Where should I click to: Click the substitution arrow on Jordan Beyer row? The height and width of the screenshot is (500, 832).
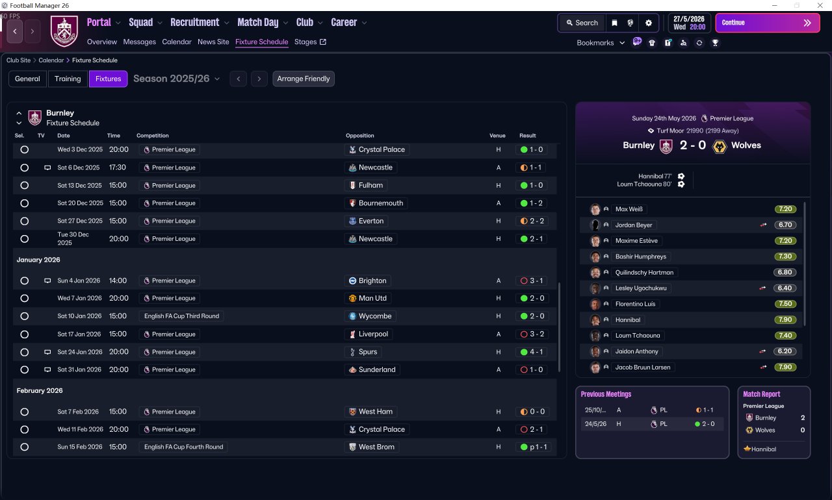click(x=763, y=225)
